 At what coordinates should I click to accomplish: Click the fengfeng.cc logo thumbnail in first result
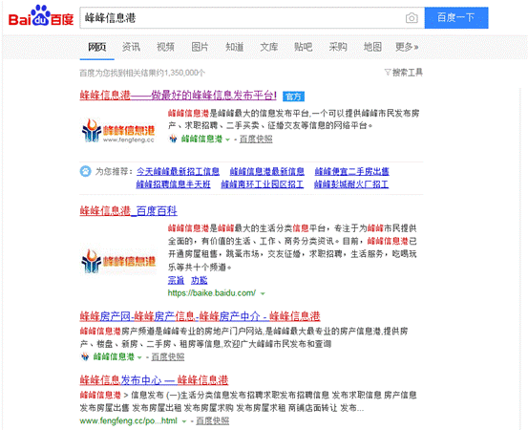(118, 131)
